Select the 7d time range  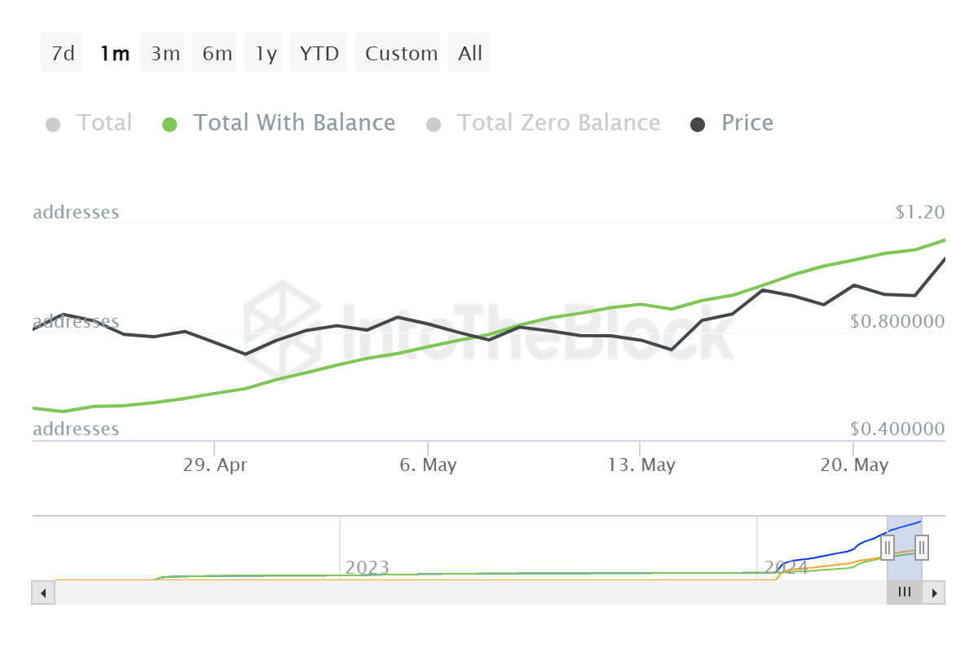click(62, 54)
